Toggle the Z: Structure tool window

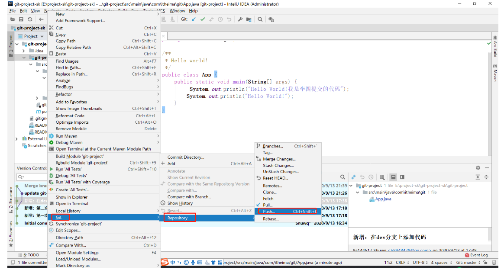tap(11, 200)
